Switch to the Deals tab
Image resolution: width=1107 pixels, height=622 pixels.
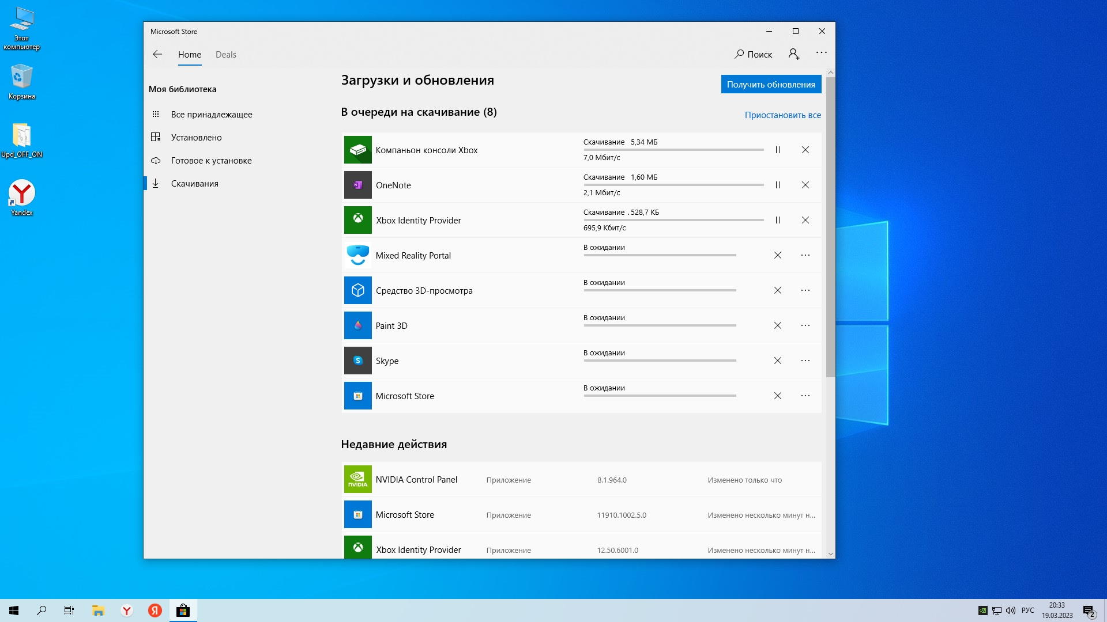pos(225,55)
